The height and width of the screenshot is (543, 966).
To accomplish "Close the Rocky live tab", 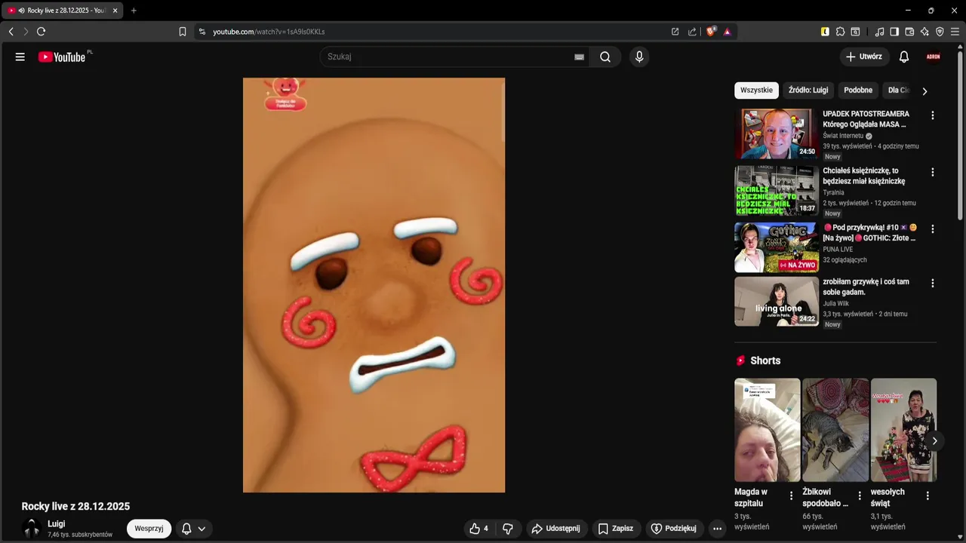I will click(115, 11).
